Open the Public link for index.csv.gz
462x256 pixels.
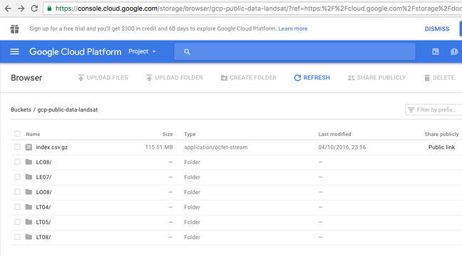point(441,147)
